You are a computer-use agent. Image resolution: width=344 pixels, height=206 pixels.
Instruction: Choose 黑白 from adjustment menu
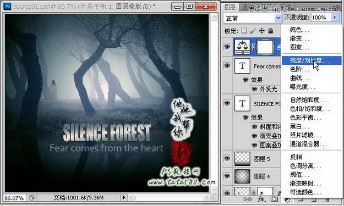point(312,126)
